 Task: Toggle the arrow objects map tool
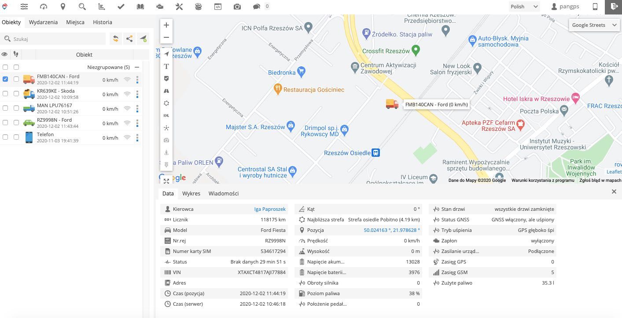(166, 54)
